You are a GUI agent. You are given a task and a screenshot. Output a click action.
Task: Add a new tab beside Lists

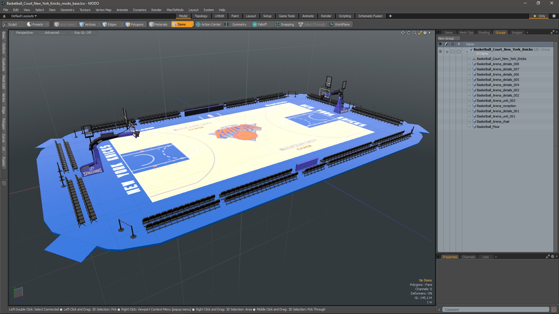(x=496, y=257)
